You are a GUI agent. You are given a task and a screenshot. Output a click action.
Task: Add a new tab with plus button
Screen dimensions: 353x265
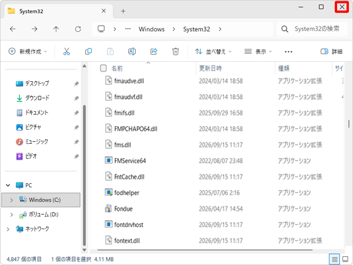click(123, 11)
